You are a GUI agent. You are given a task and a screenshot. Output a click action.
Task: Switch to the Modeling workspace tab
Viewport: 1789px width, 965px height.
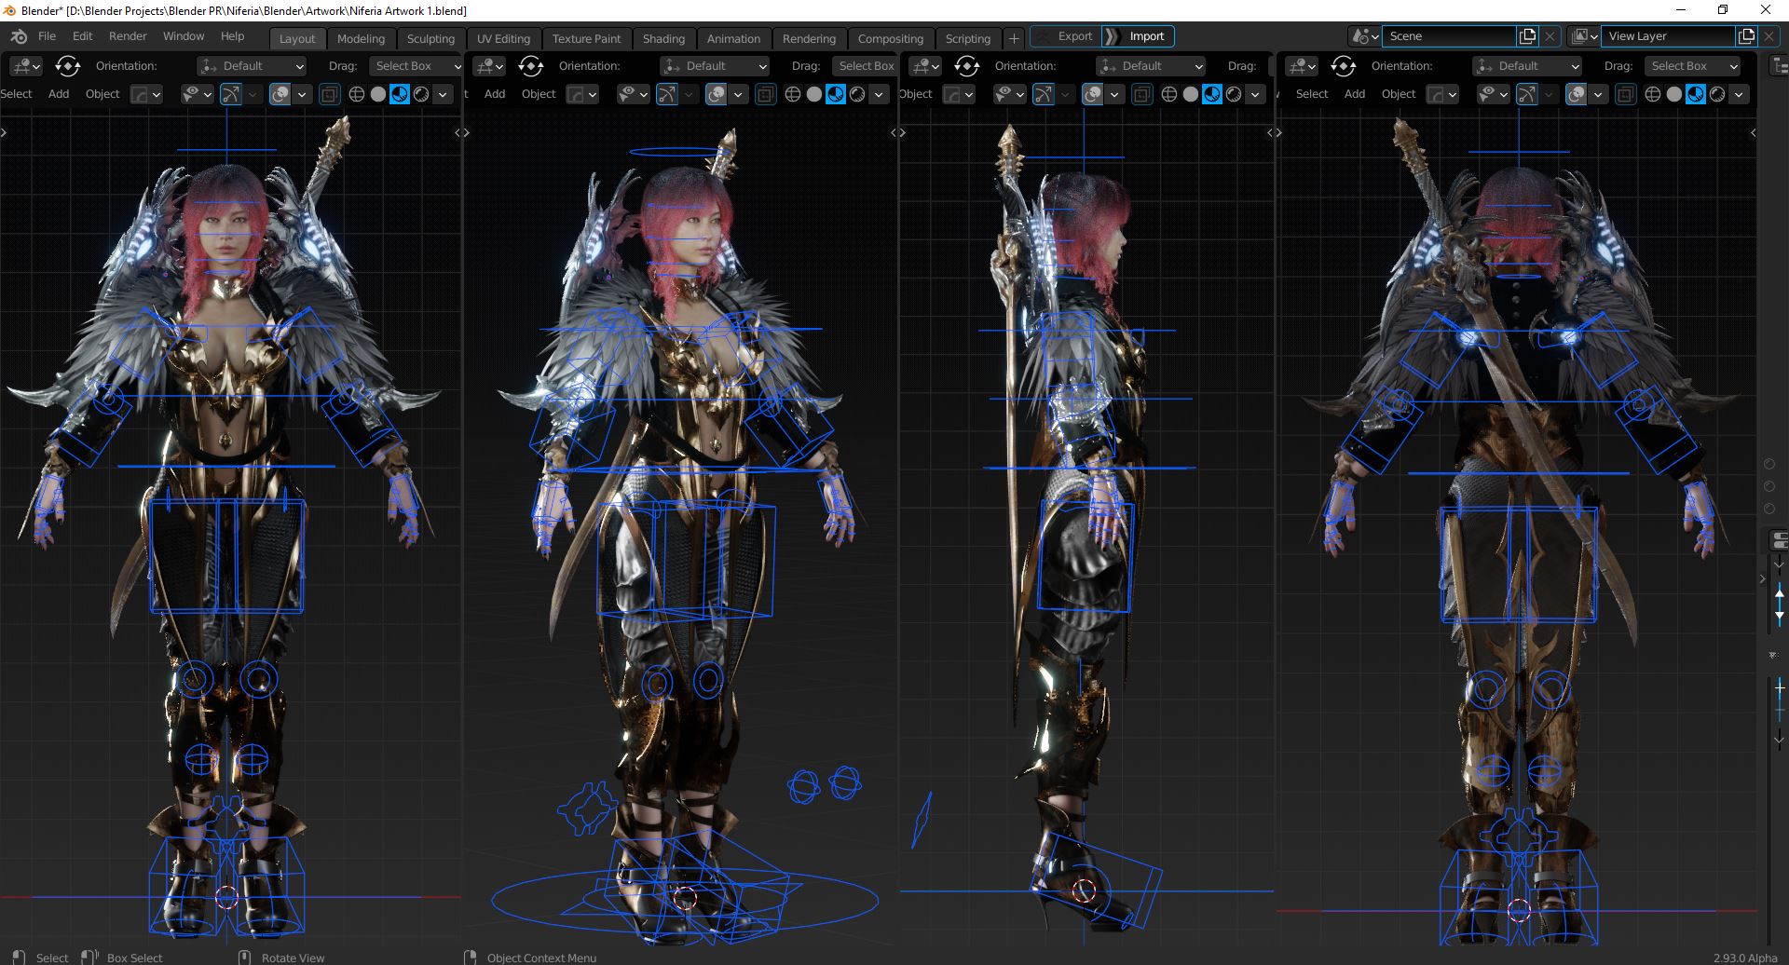pyautogui.click(x=361, y=38)
